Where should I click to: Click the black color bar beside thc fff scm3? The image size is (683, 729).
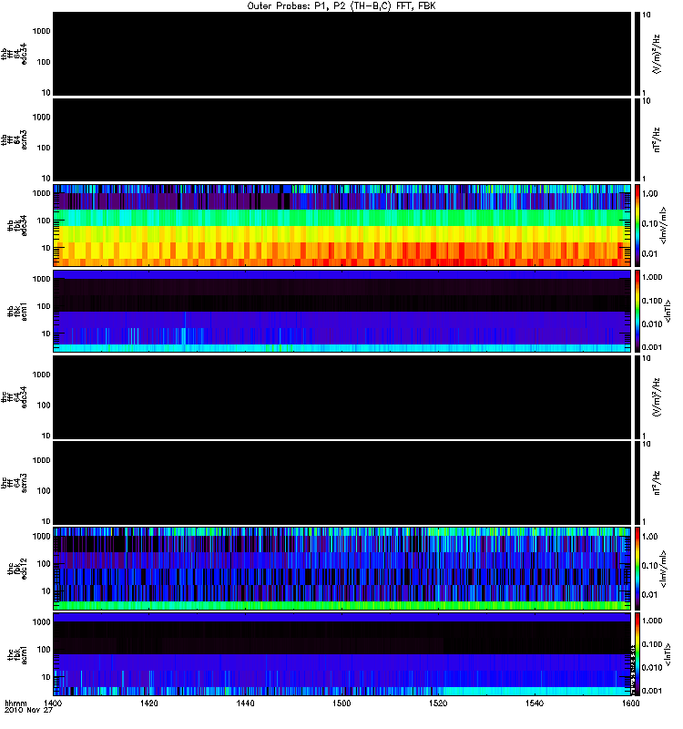637,483
